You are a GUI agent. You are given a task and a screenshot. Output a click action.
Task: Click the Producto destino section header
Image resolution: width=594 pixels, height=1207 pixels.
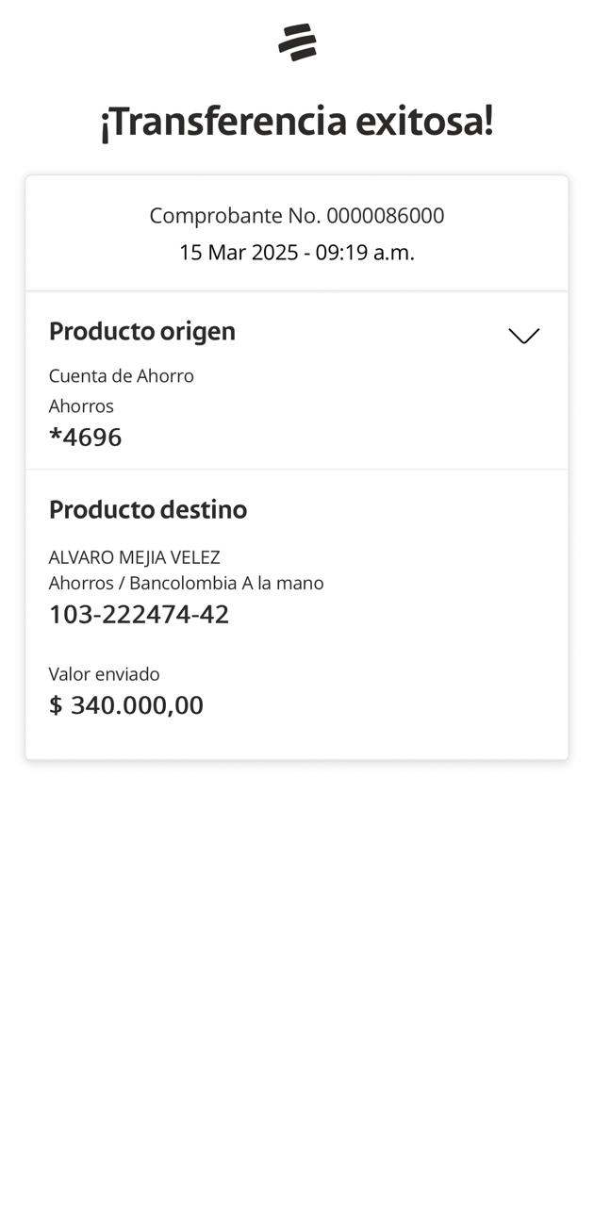148,509
